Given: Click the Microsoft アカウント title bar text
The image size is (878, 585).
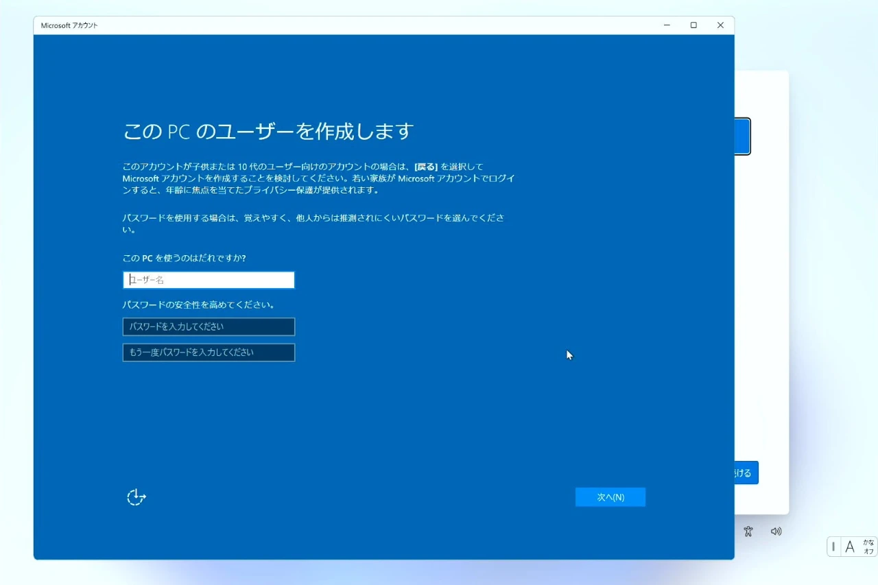Looking at the screenshot, I should [x=69, y=25].
